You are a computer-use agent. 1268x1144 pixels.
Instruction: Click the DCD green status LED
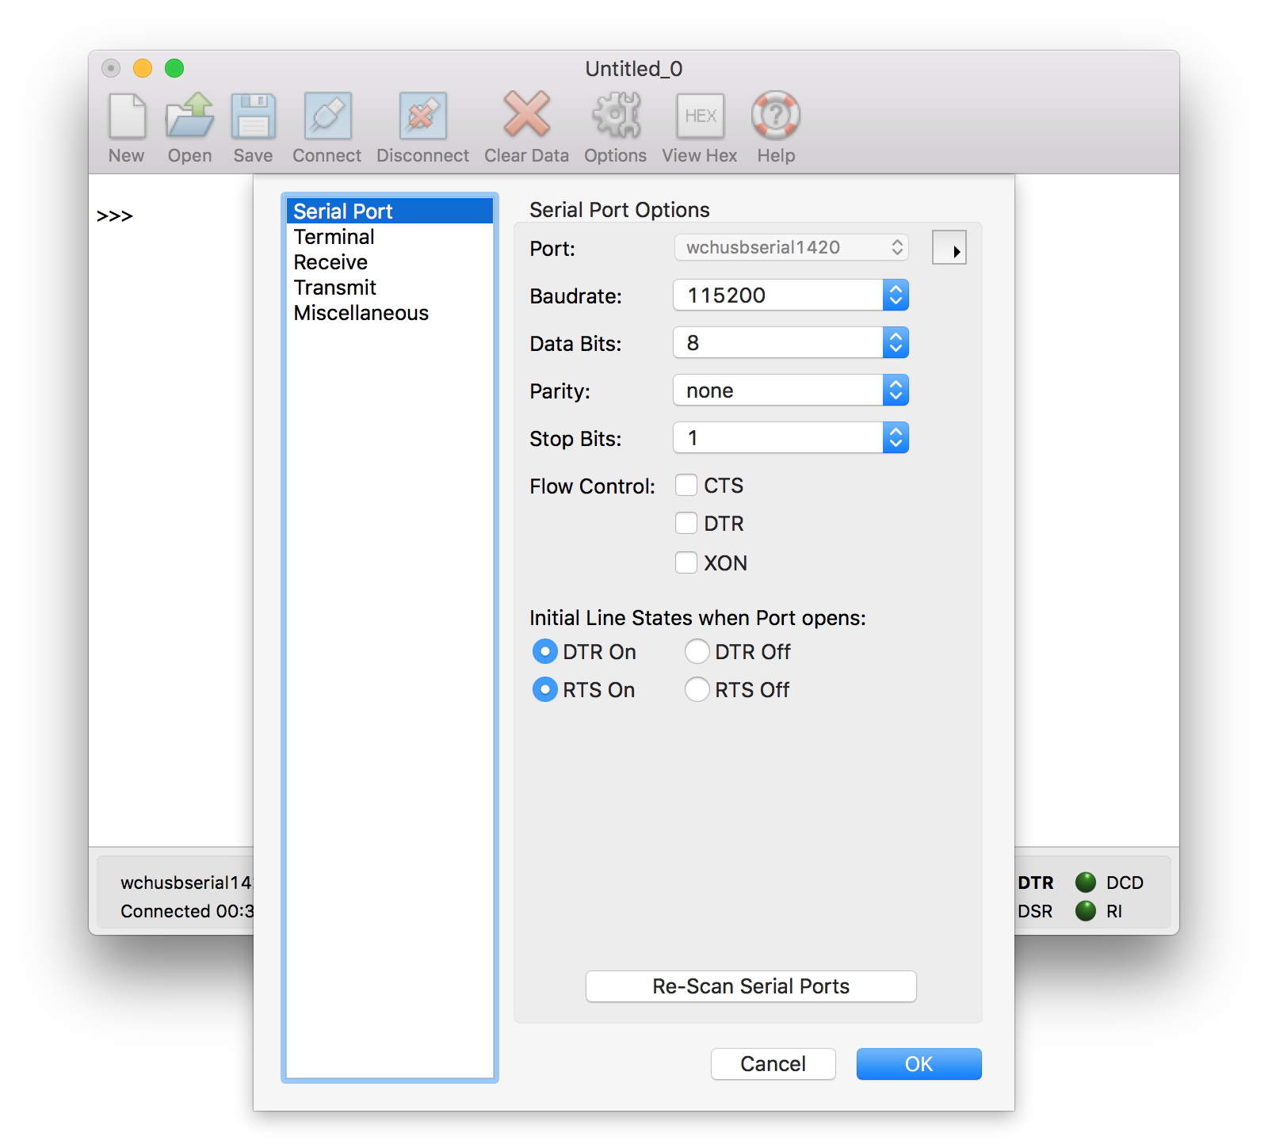click(x=1086, y=883)
